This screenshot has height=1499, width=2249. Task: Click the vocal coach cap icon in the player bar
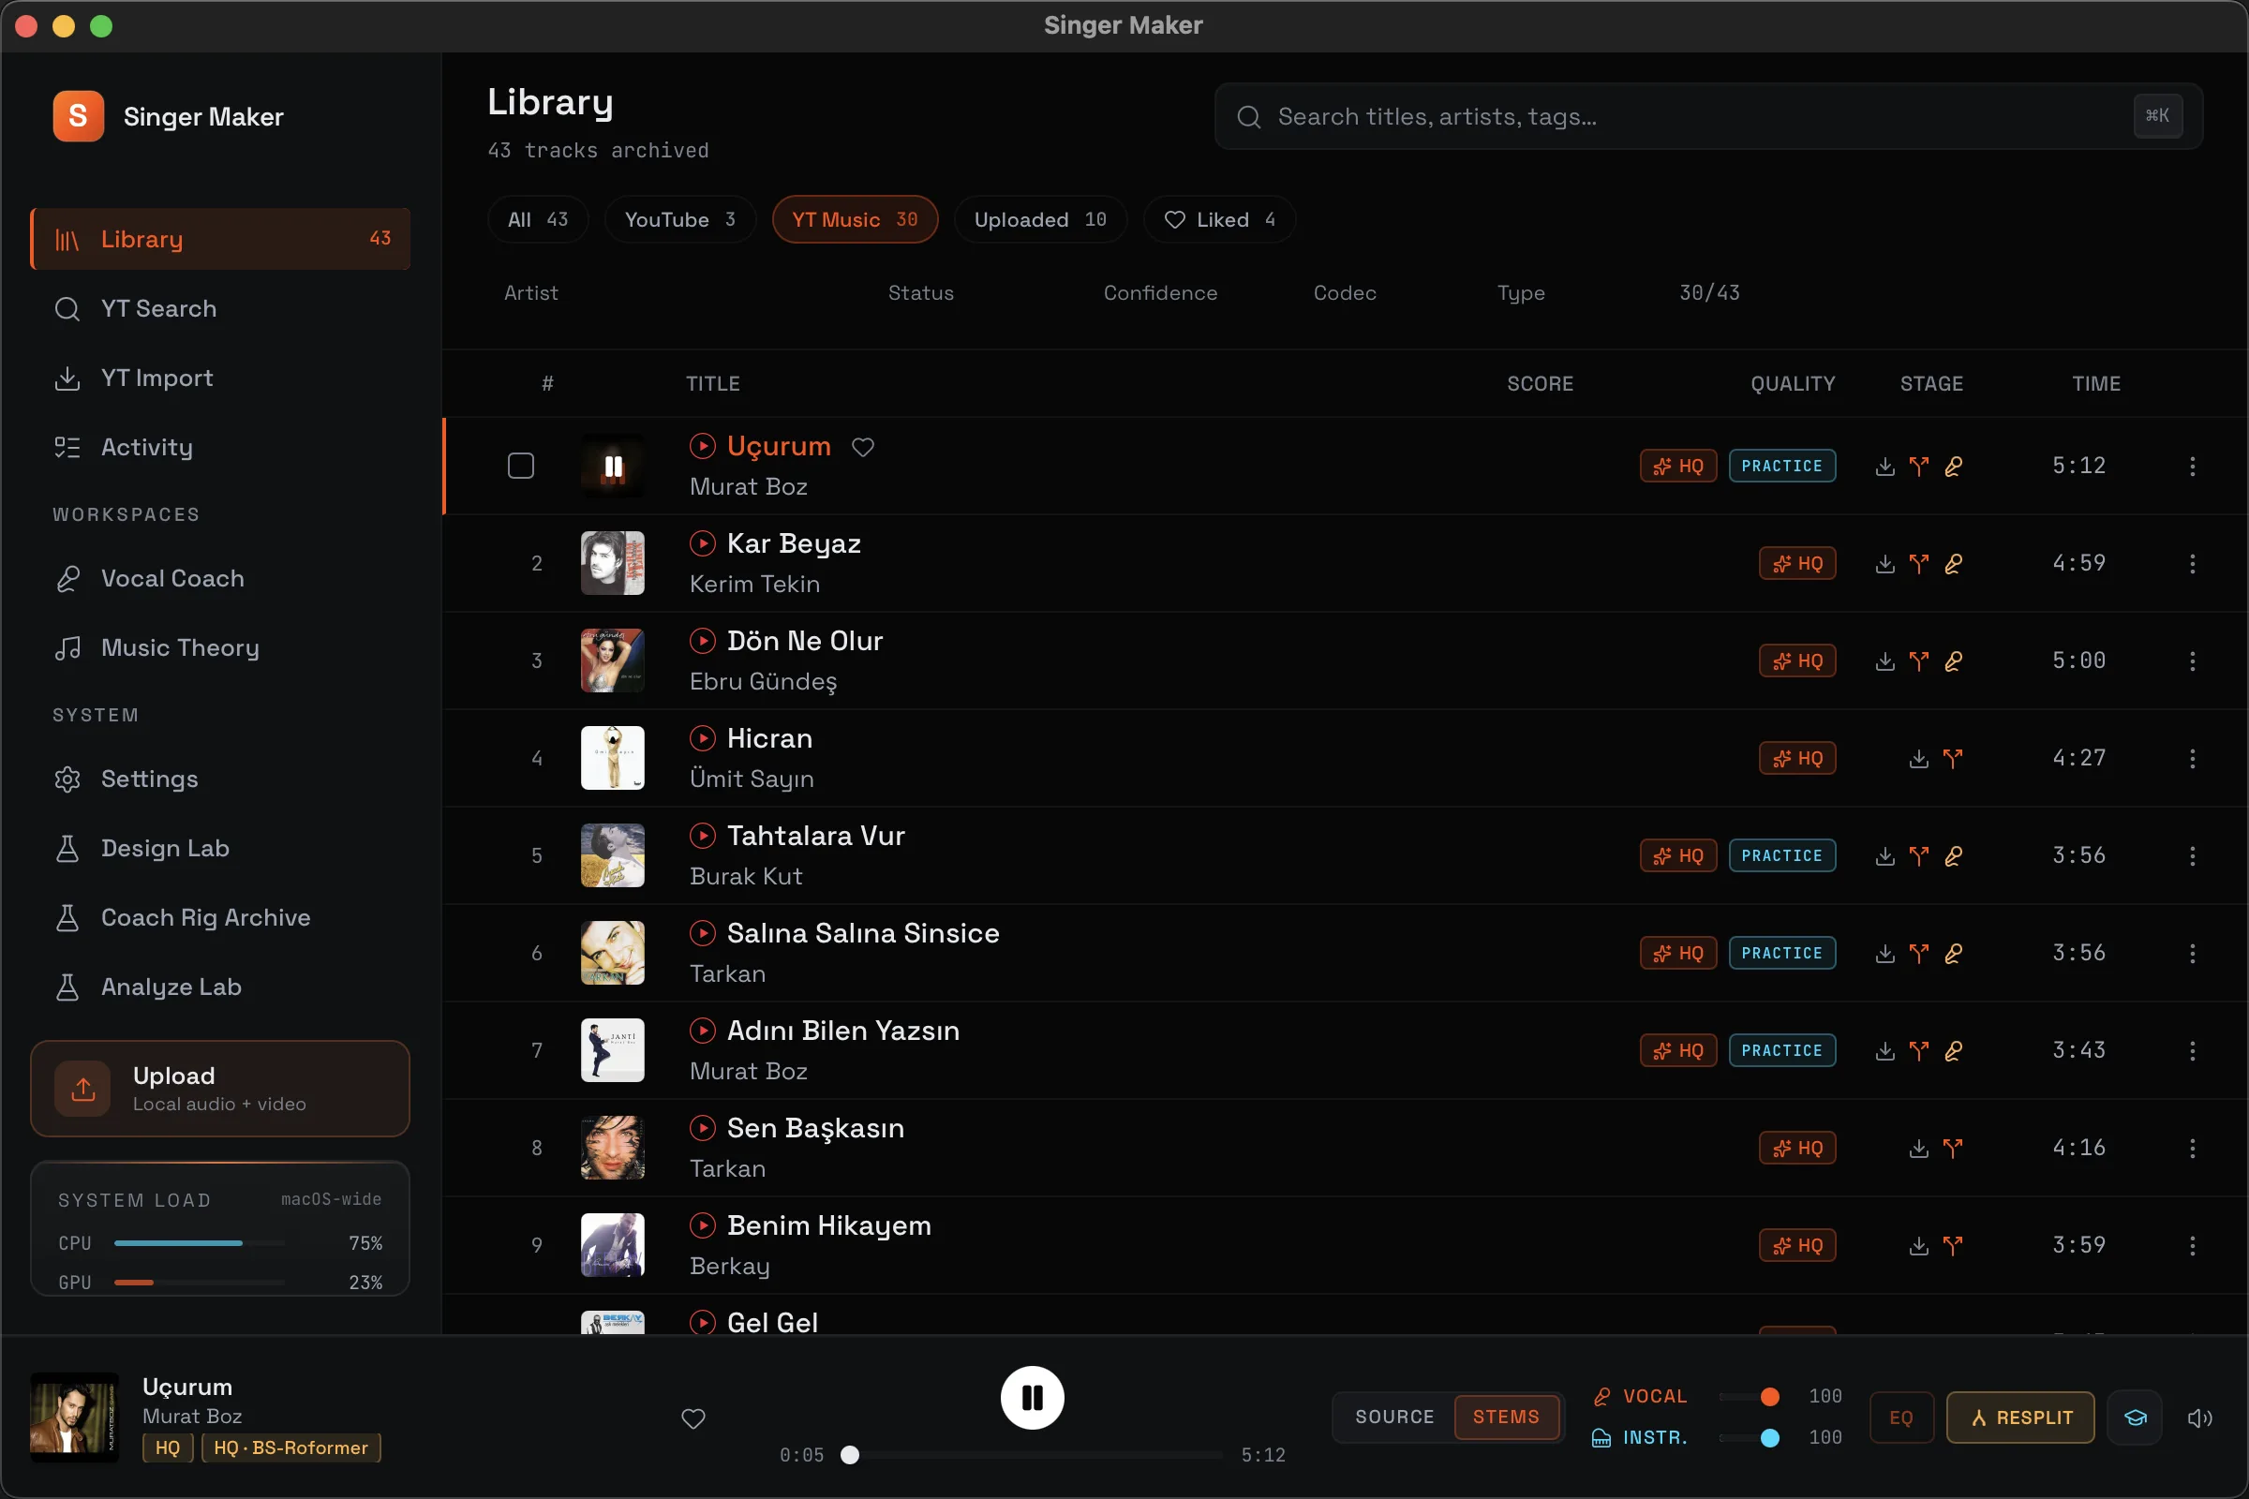[x=2136, y=1417]
